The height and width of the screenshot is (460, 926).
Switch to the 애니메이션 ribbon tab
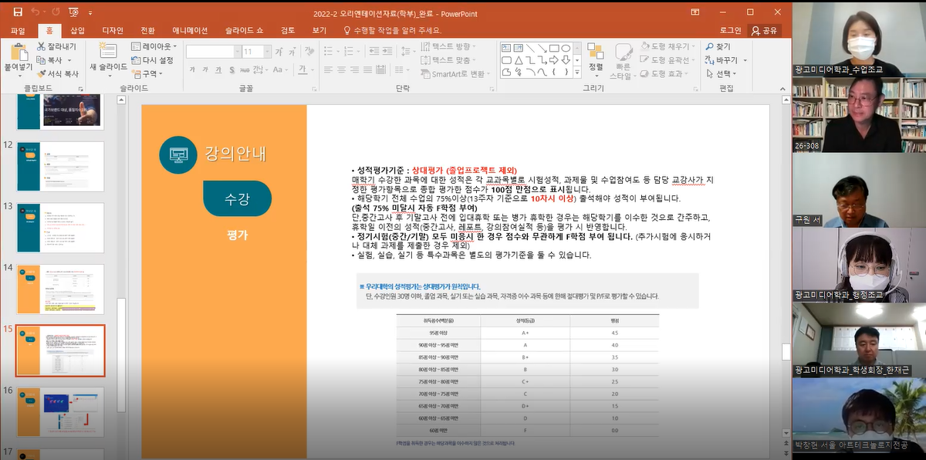[190, 31]
